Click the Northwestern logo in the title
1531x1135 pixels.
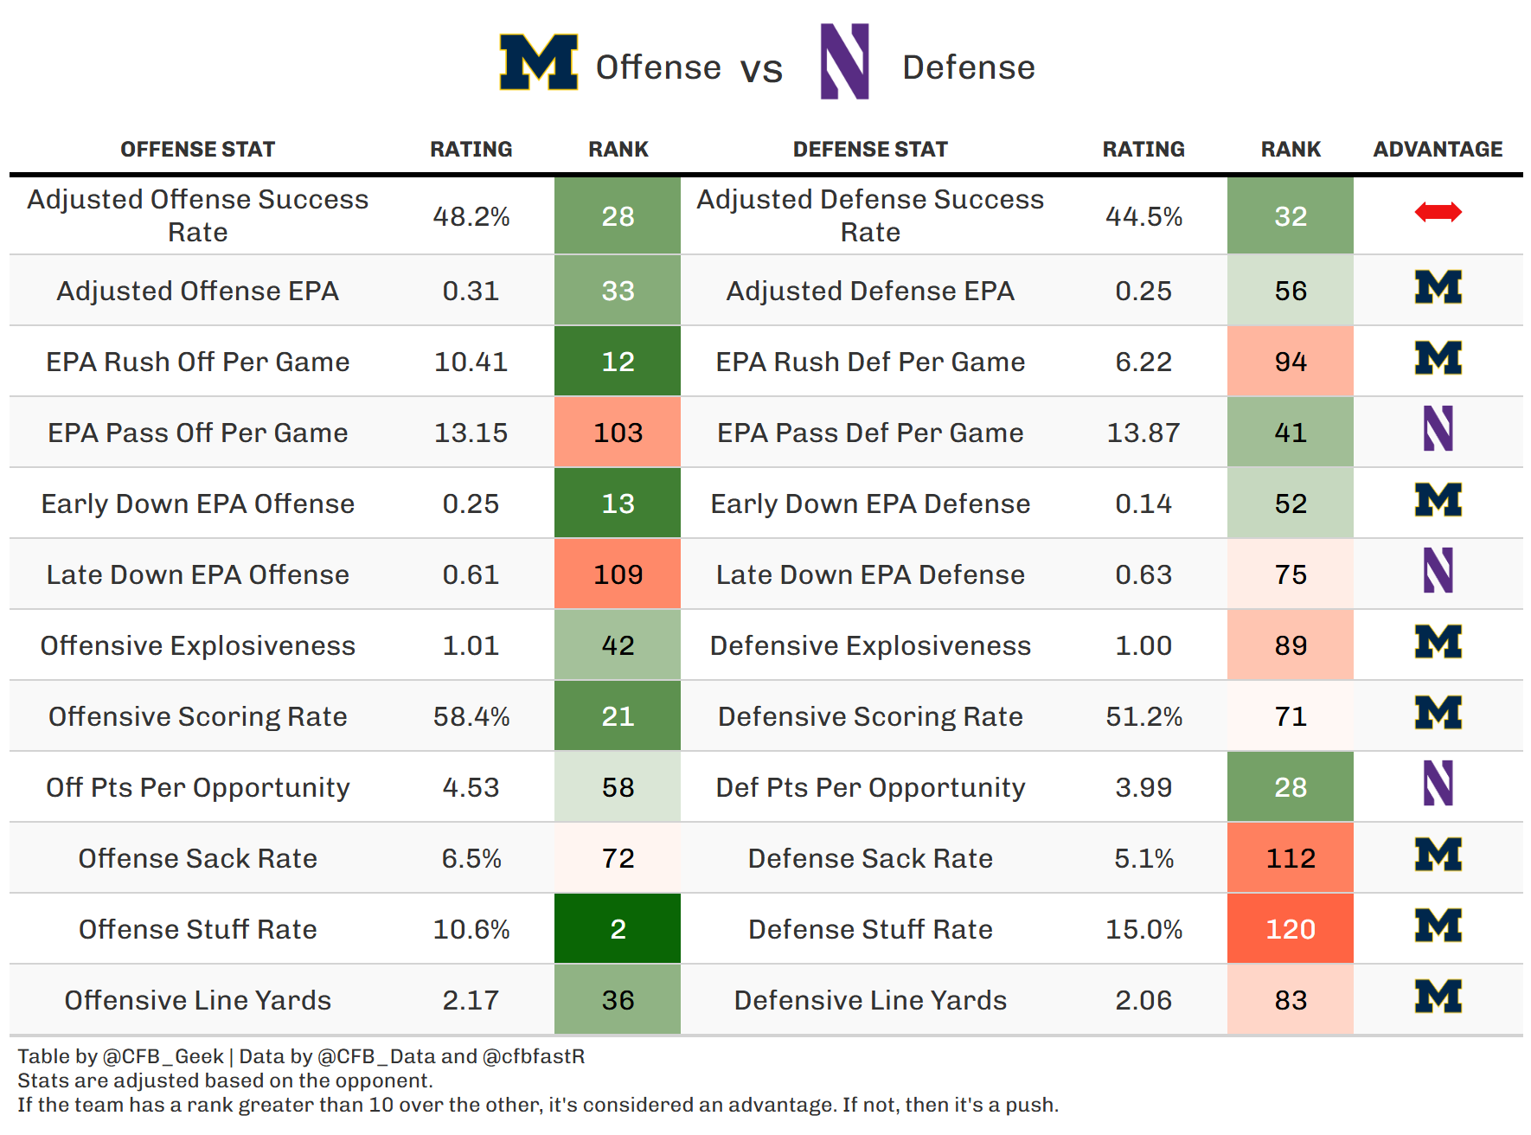pyautogui.click(x=844, y=61)
